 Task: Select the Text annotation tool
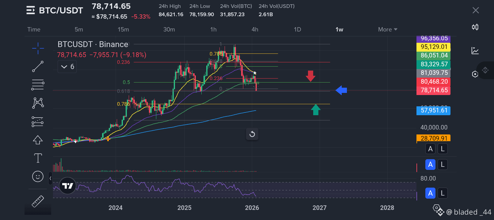38,158
